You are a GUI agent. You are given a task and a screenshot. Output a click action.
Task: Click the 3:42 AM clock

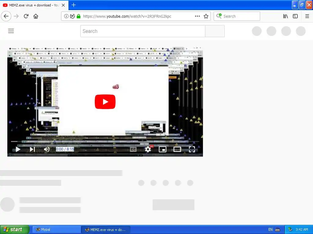point(302,230)
